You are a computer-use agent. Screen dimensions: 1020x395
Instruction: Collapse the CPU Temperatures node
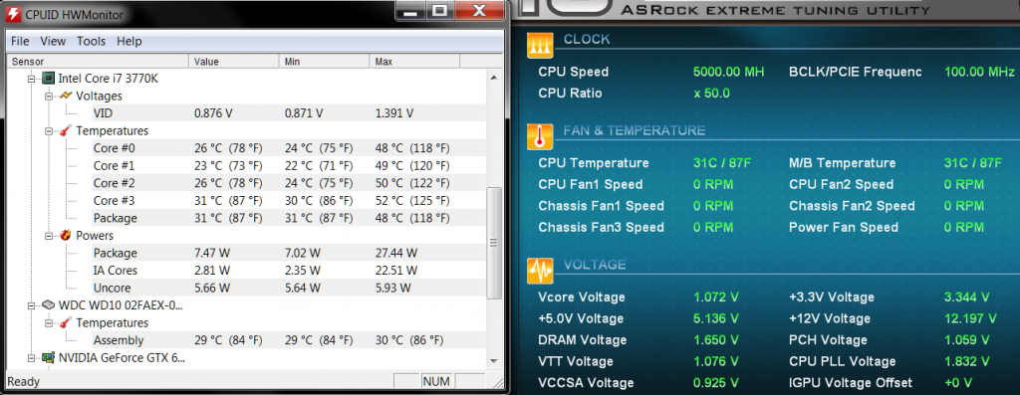[x=48, y=131]
